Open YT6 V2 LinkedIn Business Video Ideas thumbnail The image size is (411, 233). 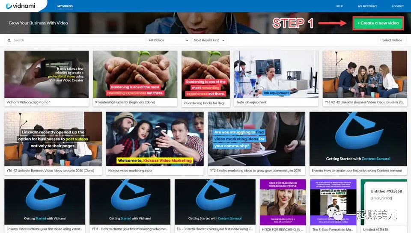[365, 74]
